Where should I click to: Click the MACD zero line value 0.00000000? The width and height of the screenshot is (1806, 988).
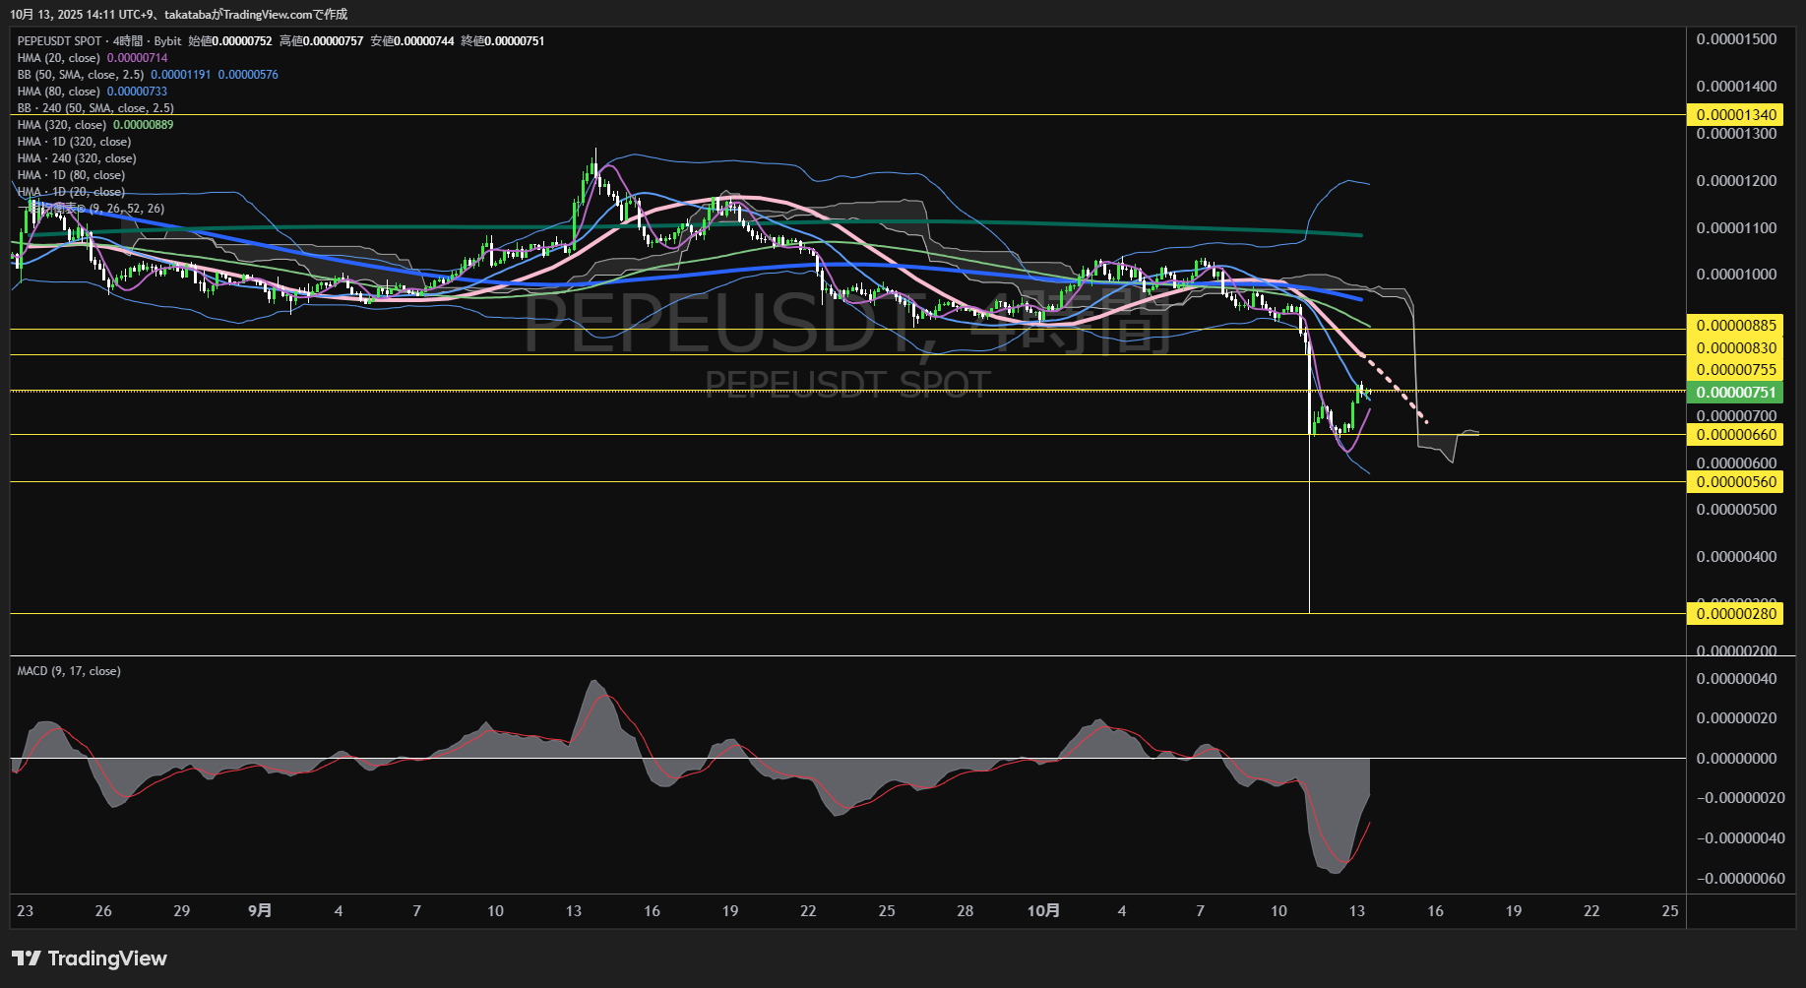(x=1736, y=759)
